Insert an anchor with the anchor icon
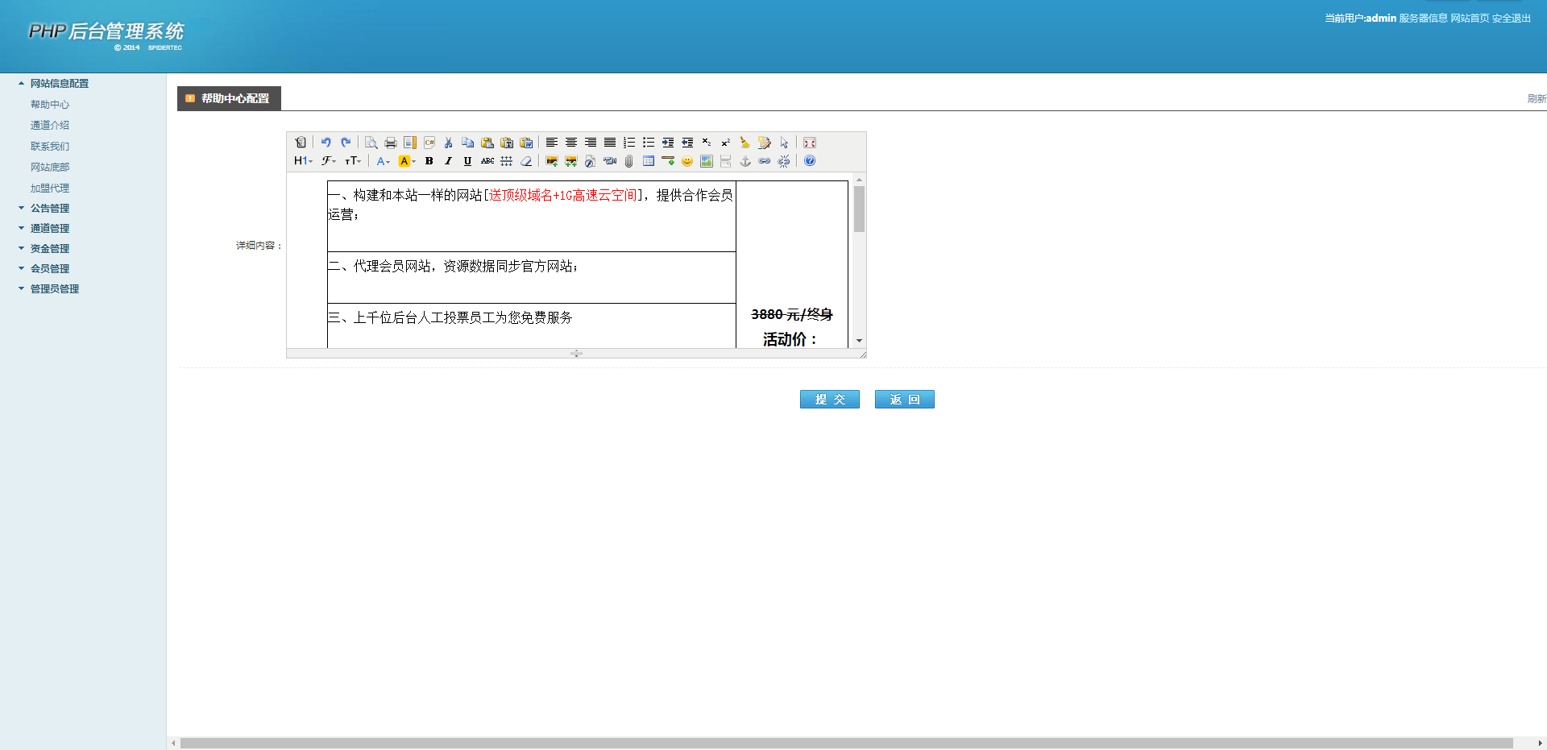This screenshot has width=1547, height=750. 745,161
